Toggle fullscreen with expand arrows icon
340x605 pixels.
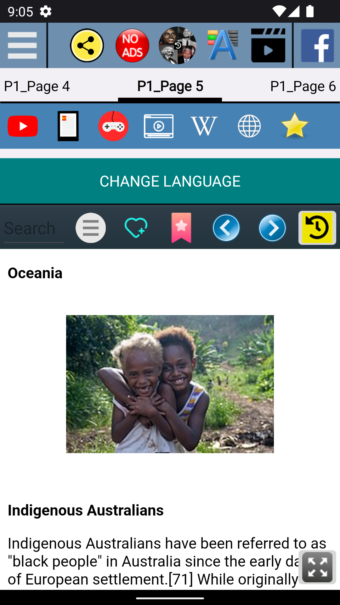point(317,567)
